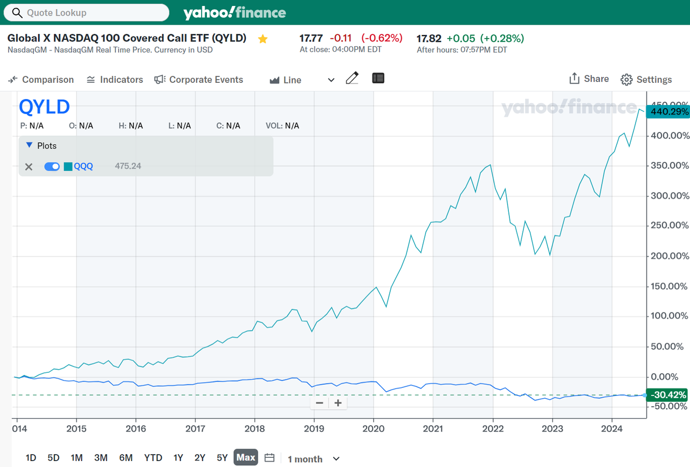Image resolution: width=690 pixels, height=467 pixels.
Task: Select the drawing pencil tool
Action: coord(352,78)
